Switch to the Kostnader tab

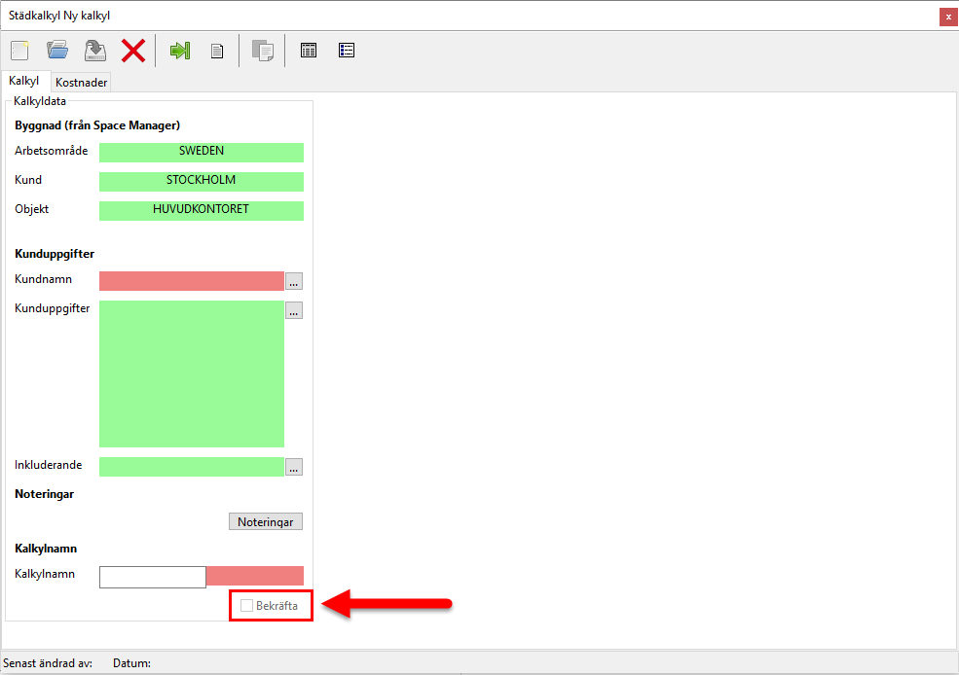81,83
